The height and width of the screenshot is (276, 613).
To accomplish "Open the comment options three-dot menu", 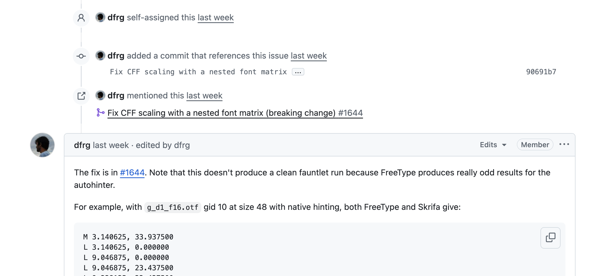I will click(x=564, y=145).
